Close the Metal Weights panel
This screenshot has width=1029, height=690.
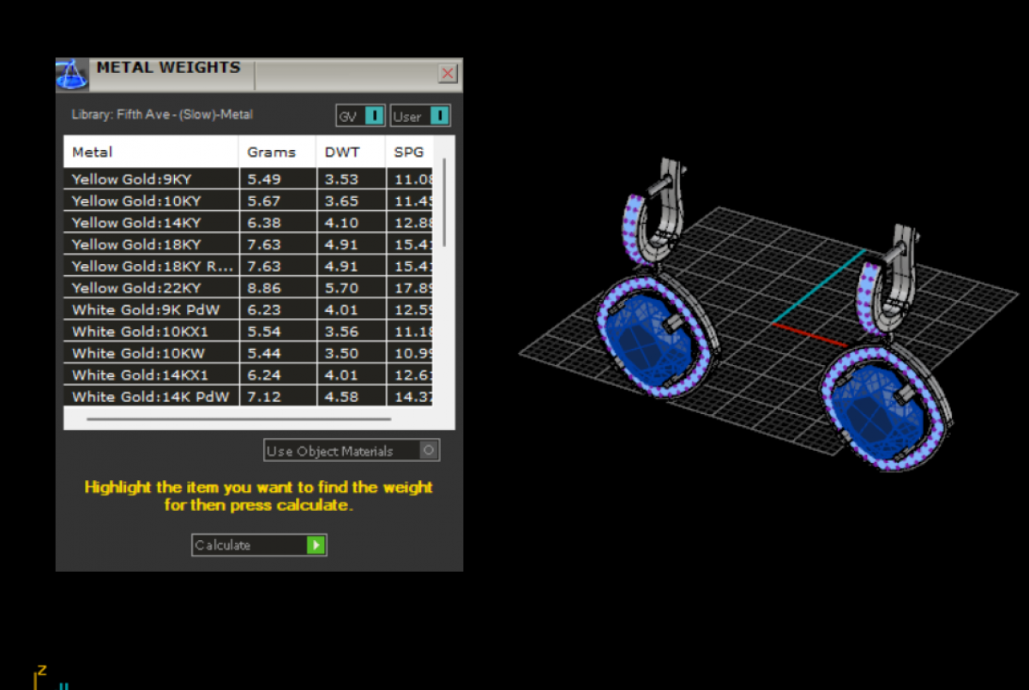tap(448, 74)
